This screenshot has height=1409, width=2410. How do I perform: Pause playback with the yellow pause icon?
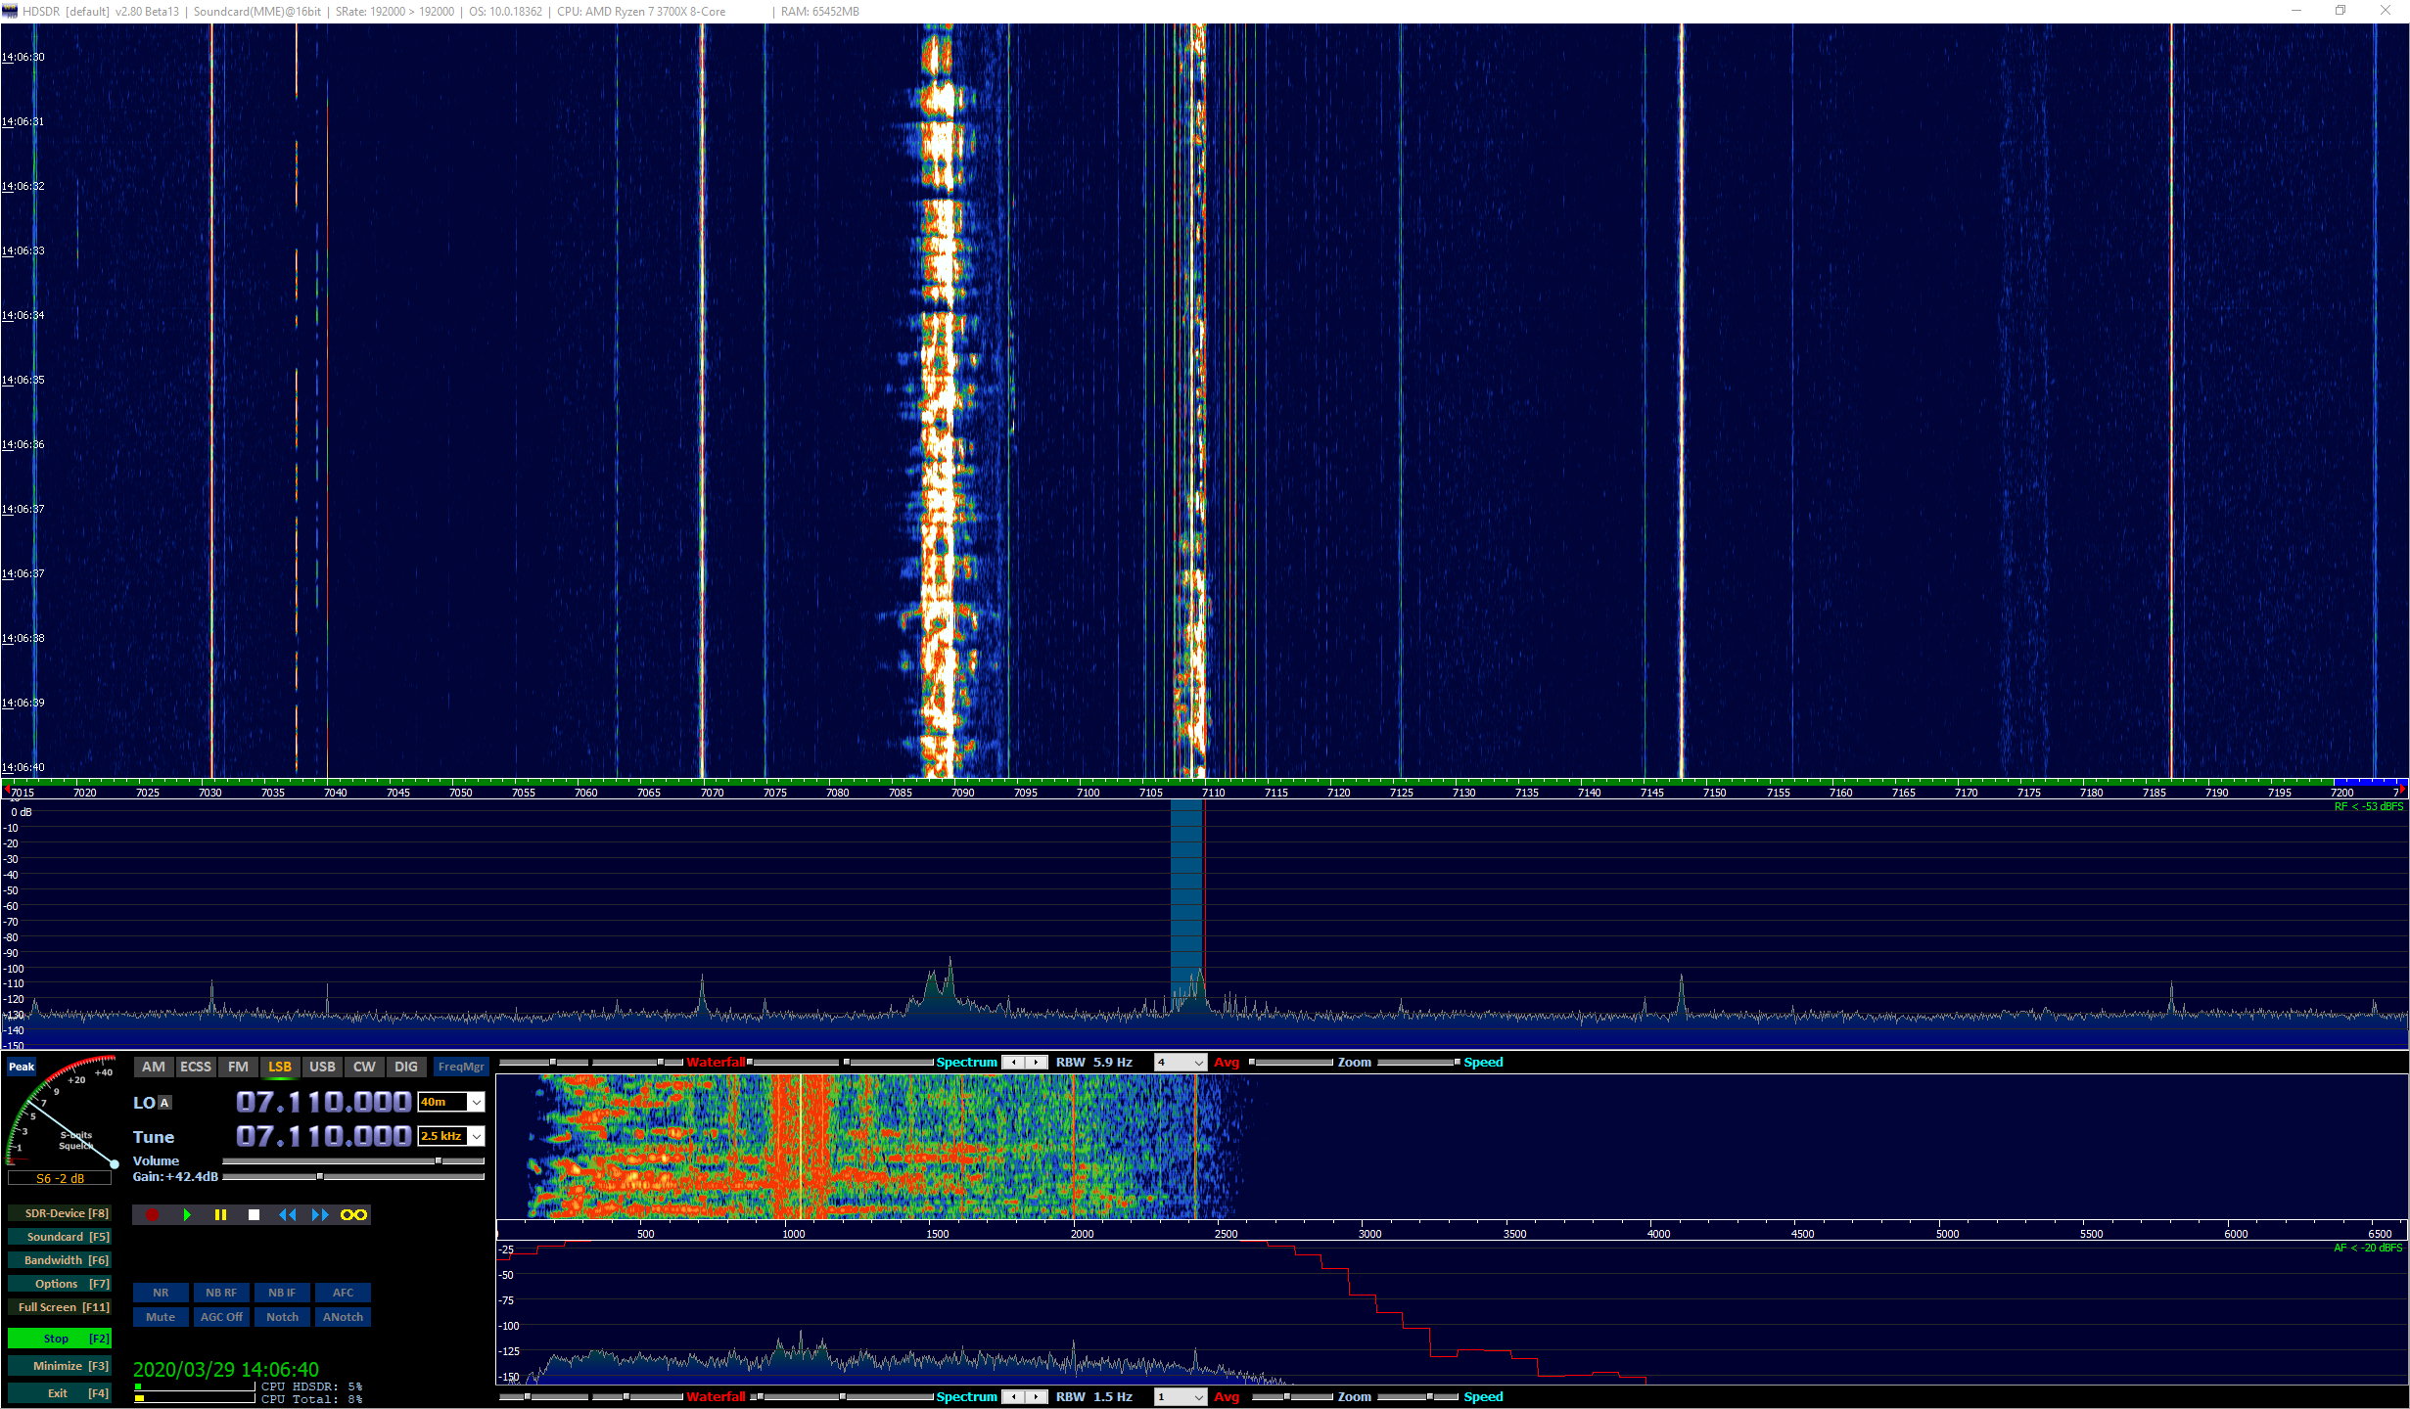click(x=220, y=1214)
